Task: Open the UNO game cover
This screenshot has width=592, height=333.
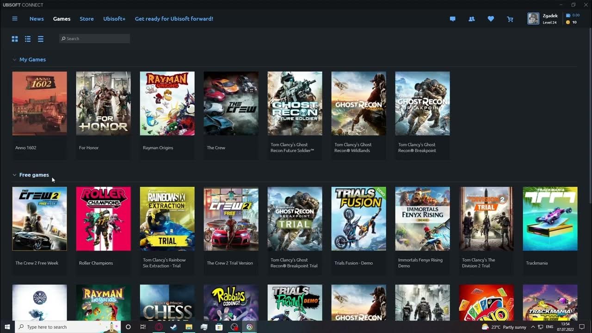Action: coord(486,302)
